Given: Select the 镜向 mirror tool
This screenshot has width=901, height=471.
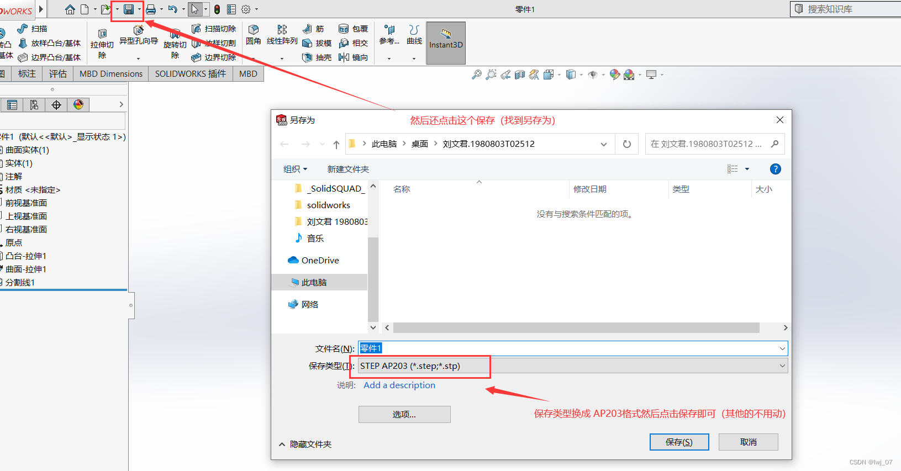Looking at the screenshot, I should pos(354,57).
